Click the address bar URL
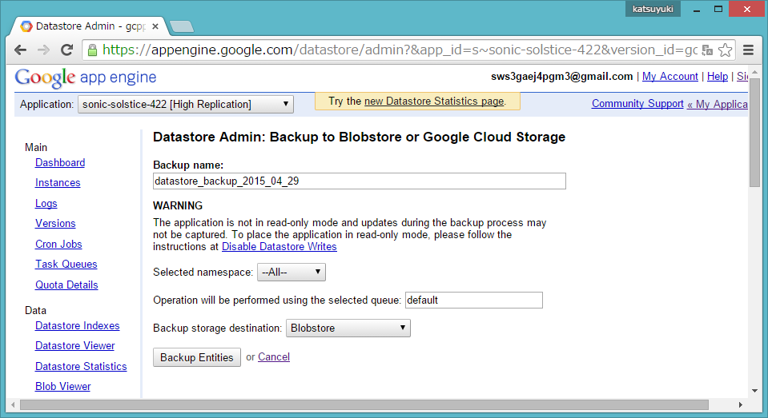768x418 pixels. [x=399, y=50]
